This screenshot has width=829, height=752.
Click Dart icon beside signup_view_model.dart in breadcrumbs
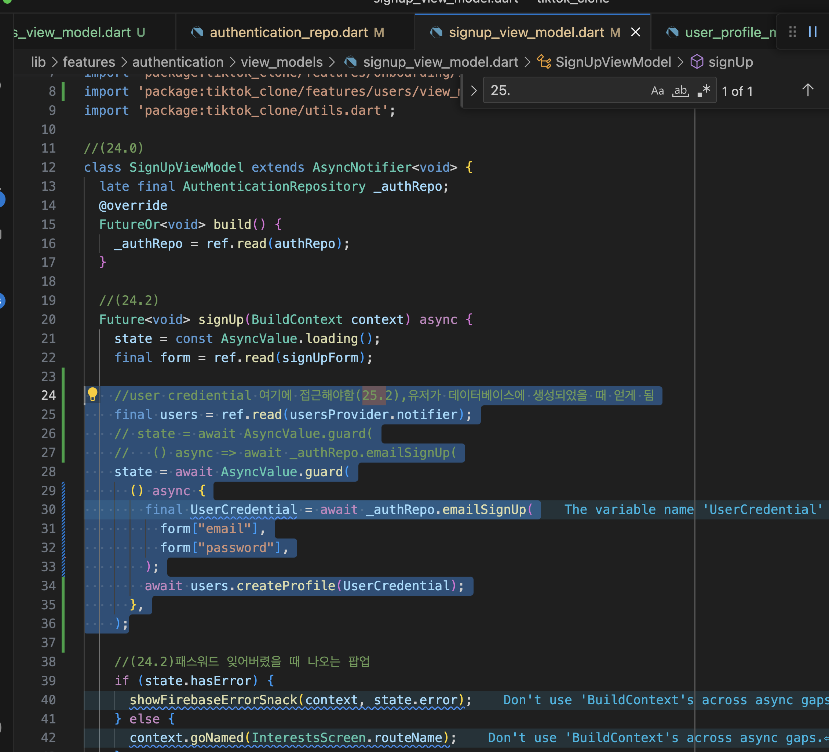pos(350,62)
